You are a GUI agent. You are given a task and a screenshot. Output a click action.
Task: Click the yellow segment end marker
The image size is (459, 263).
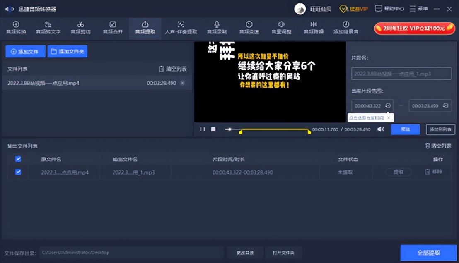point(309,132)
